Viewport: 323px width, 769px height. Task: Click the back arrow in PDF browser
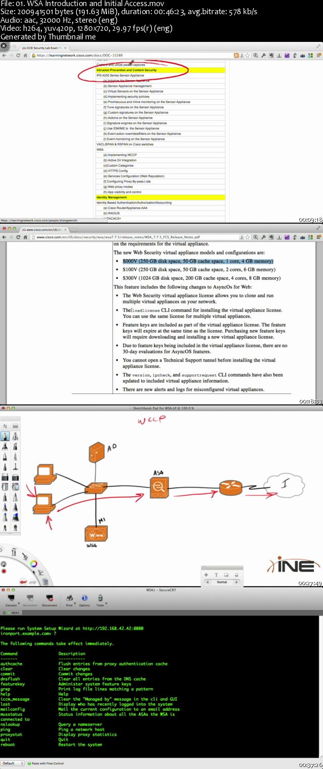[x=4, y=236]
